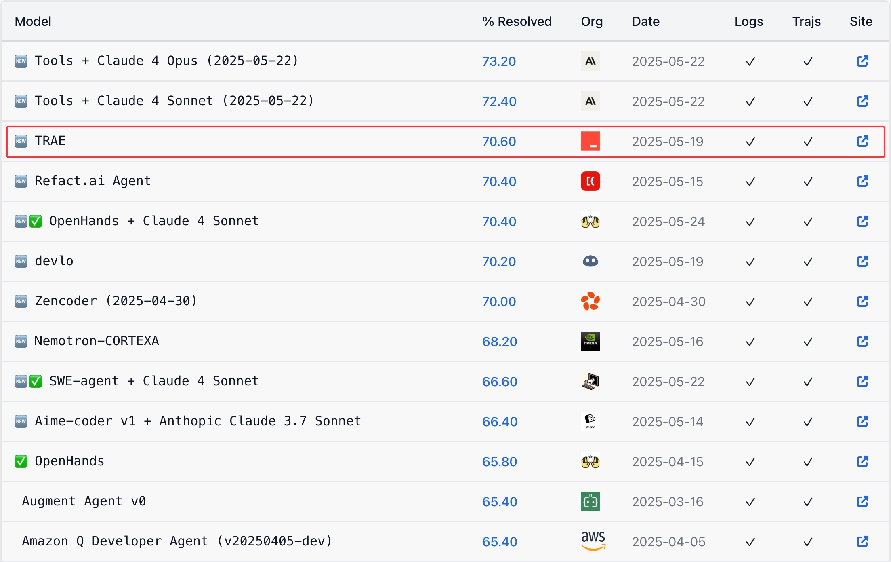The width and height of the screenshot is (891, 562).
Task: Open Zencoder 70.00 score link
Action: pos(499,302)
